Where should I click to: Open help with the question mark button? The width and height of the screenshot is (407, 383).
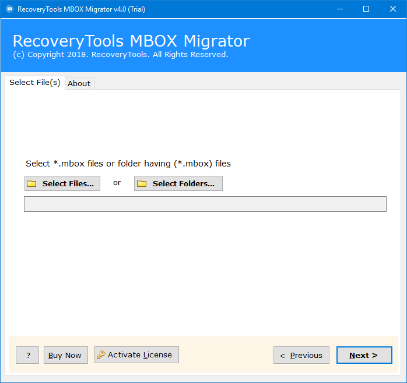[27, 355]
